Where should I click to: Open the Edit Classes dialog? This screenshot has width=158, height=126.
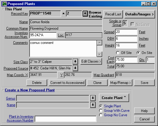(91, 61)
